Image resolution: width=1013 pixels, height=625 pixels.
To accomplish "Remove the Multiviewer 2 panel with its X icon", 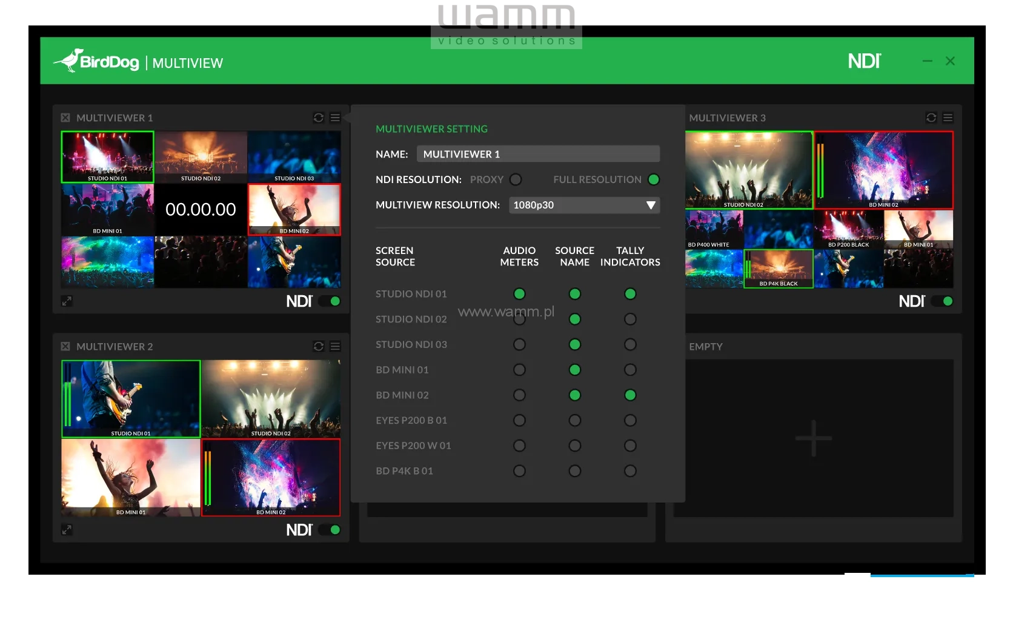I will 65,346.
